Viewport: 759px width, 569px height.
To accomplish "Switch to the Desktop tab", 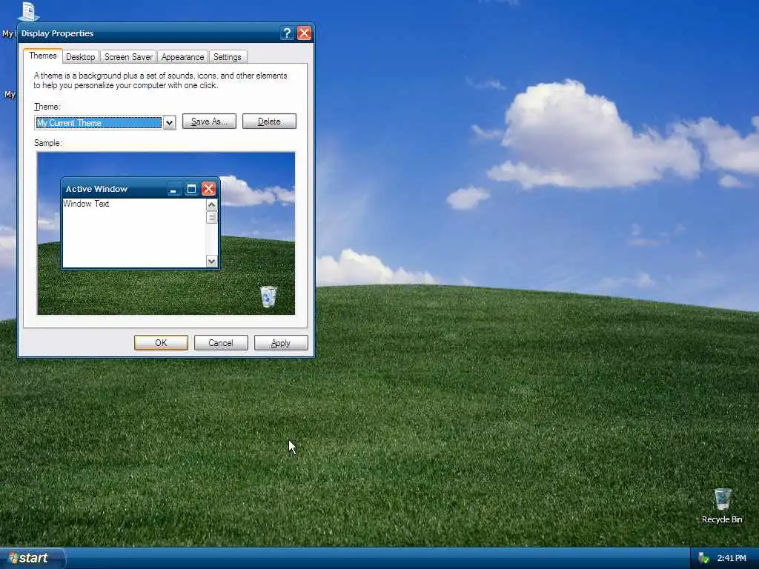I will [80, 57].
